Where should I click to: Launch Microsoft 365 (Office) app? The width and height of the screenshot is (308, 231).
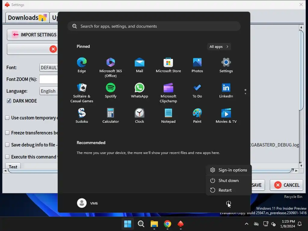111,68
